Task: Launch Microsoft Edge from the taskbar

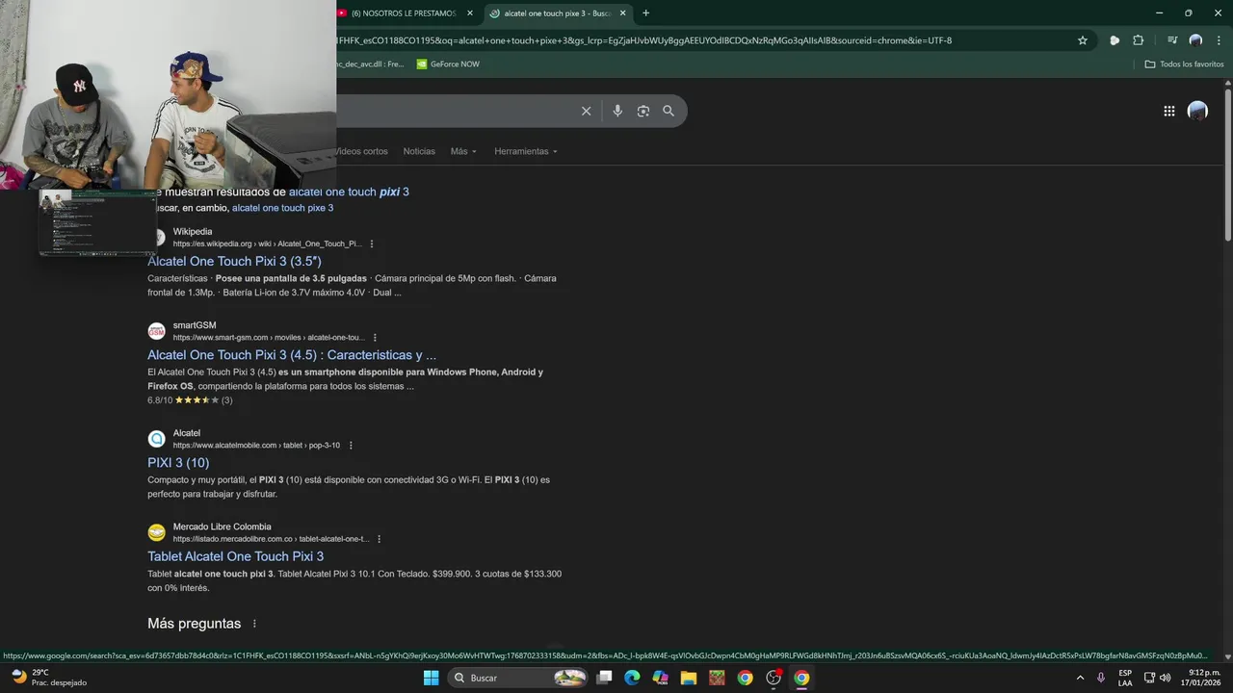Action: [x=632, y=678]
